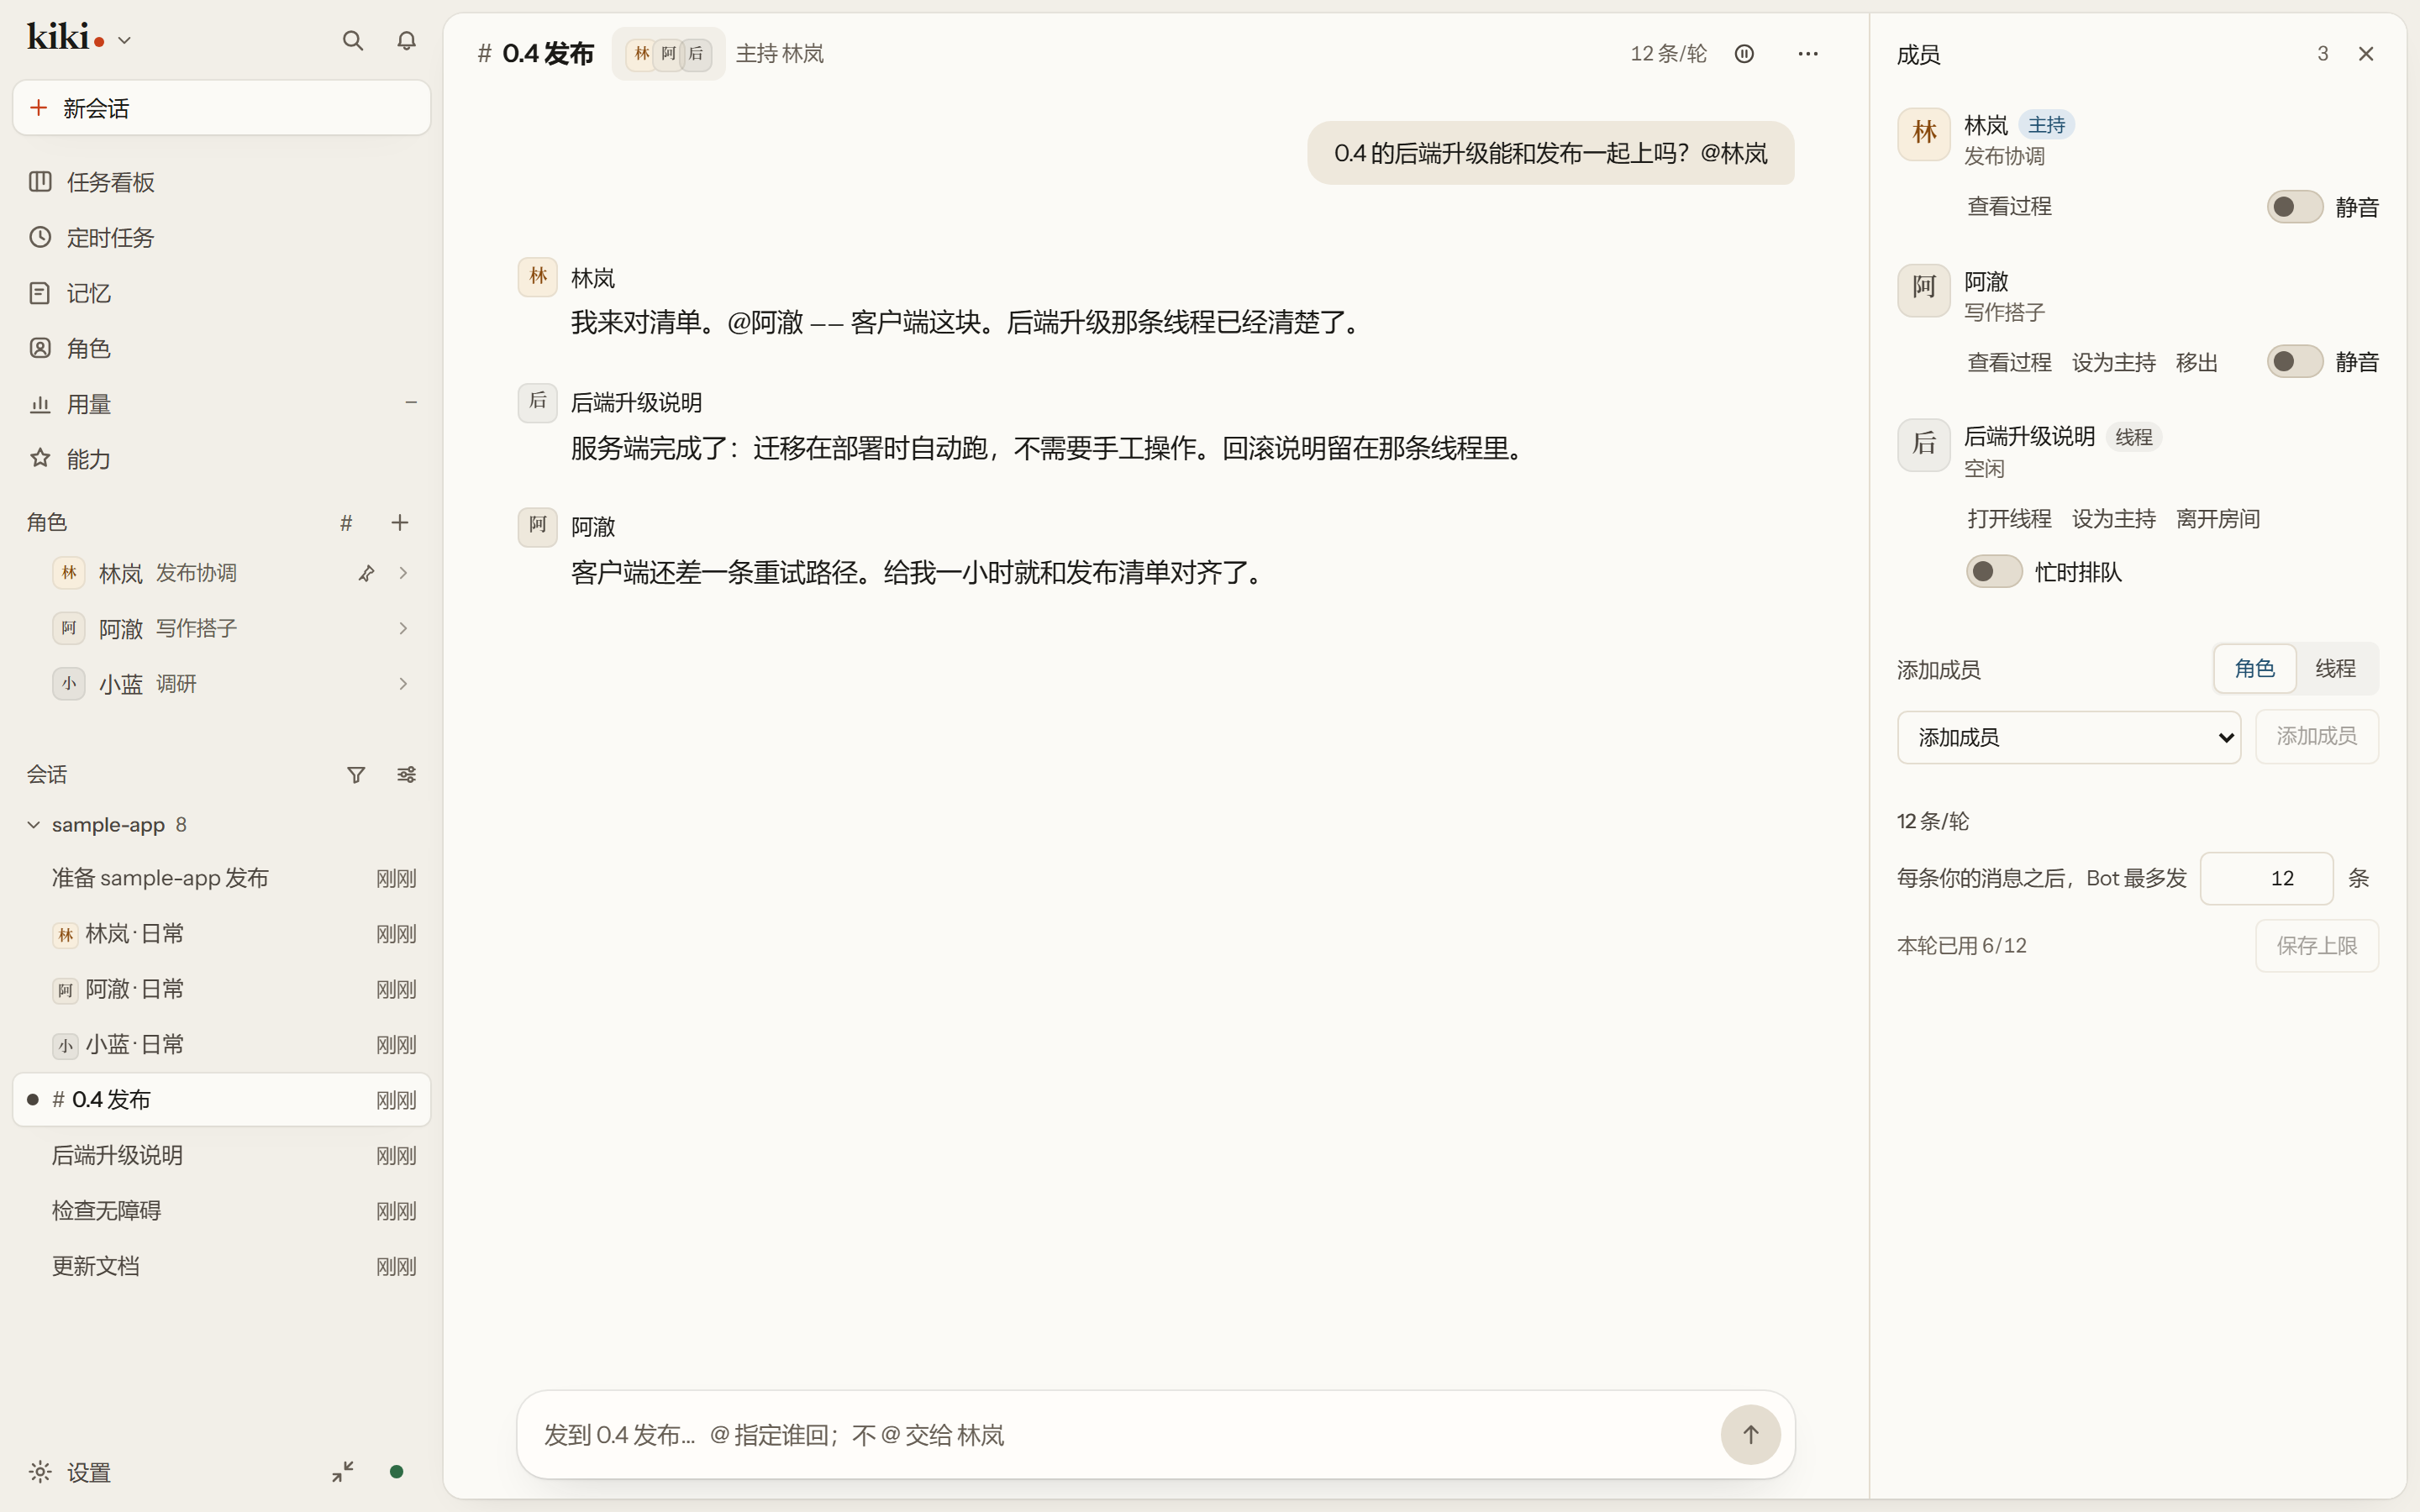The width and height of the screenshot is (2420, 1512).
Task: Click the 新会话 new conversation button
Action: point(221,108)
